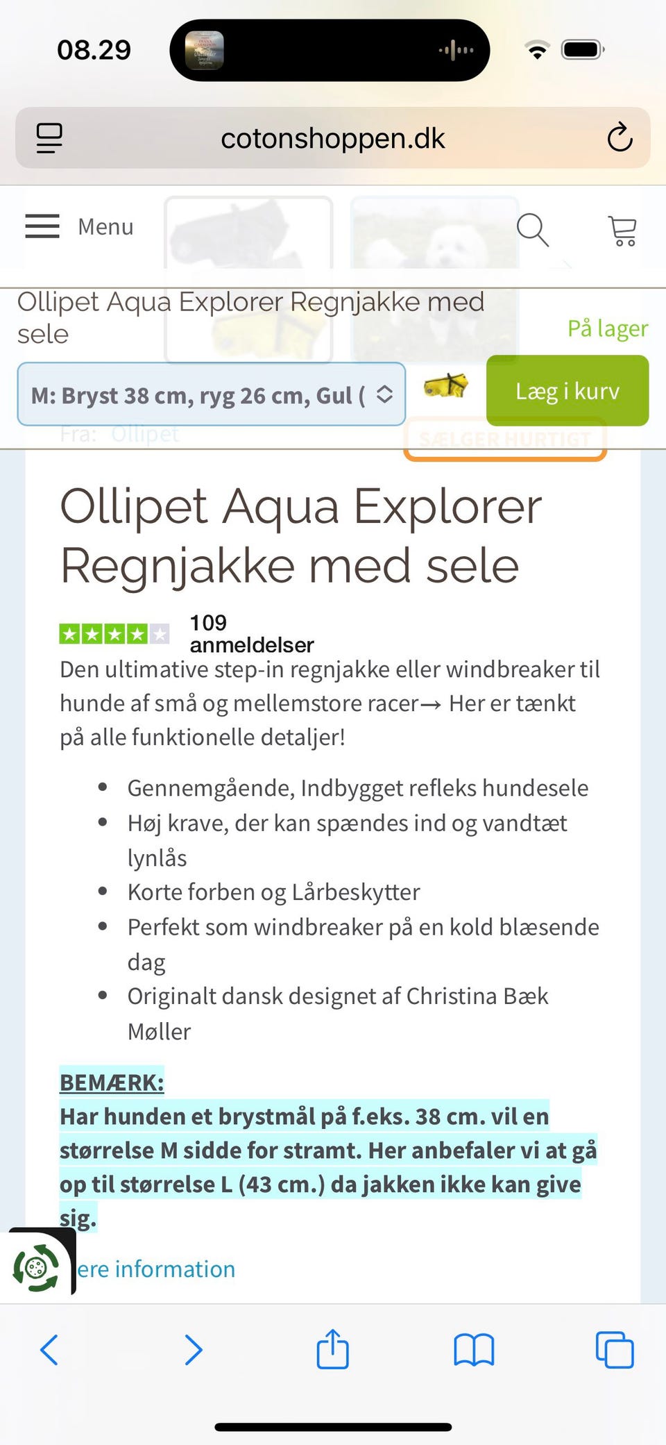Open Safari bookmarks icon
The image size is (666, 1445).
point(475,1350)
